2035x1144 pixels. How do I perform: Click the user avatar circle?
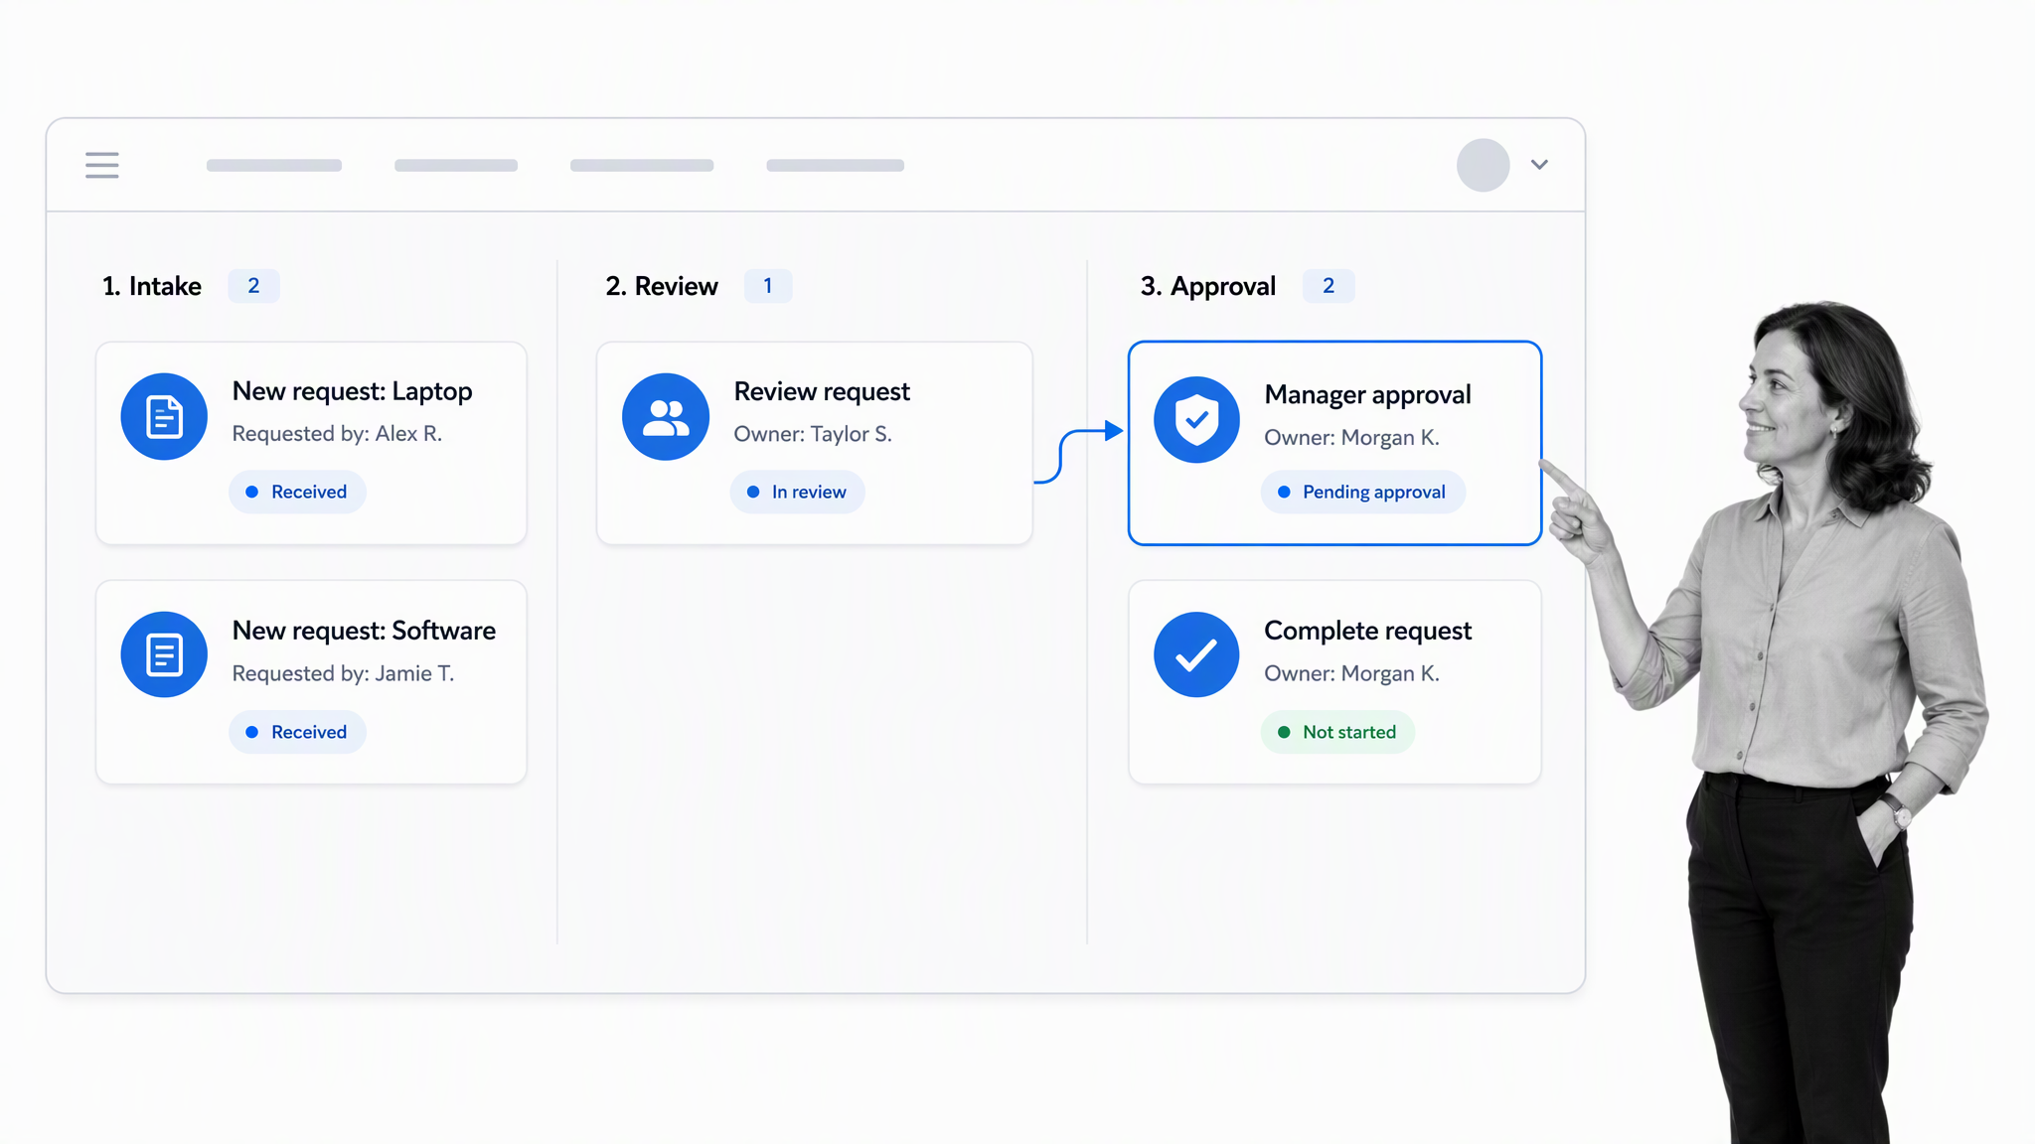click(1483, 165)
